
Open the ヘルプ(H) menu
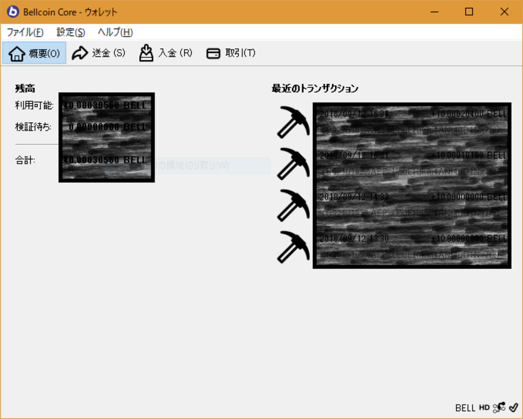tap(115, 32)
